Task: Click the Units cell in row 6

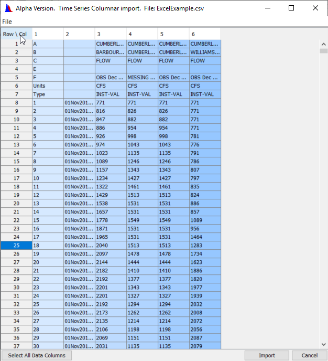Action: coord(47,86)
